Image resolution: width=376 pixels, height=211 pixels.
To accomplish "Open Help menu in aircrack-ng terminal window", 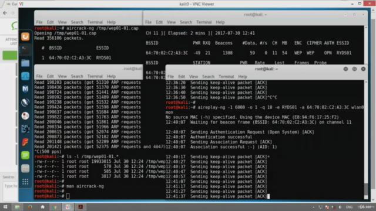I will 111,22.
